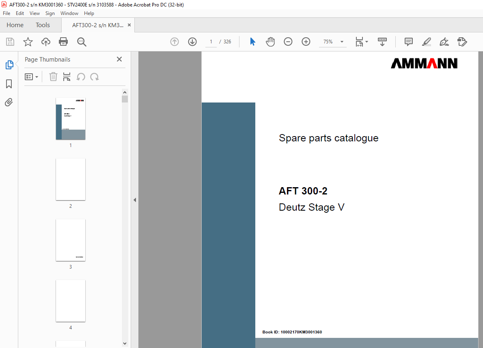Open the Find text magnifier icon
Viewport: 483px width, 348px height.
[x=82, y=42]
